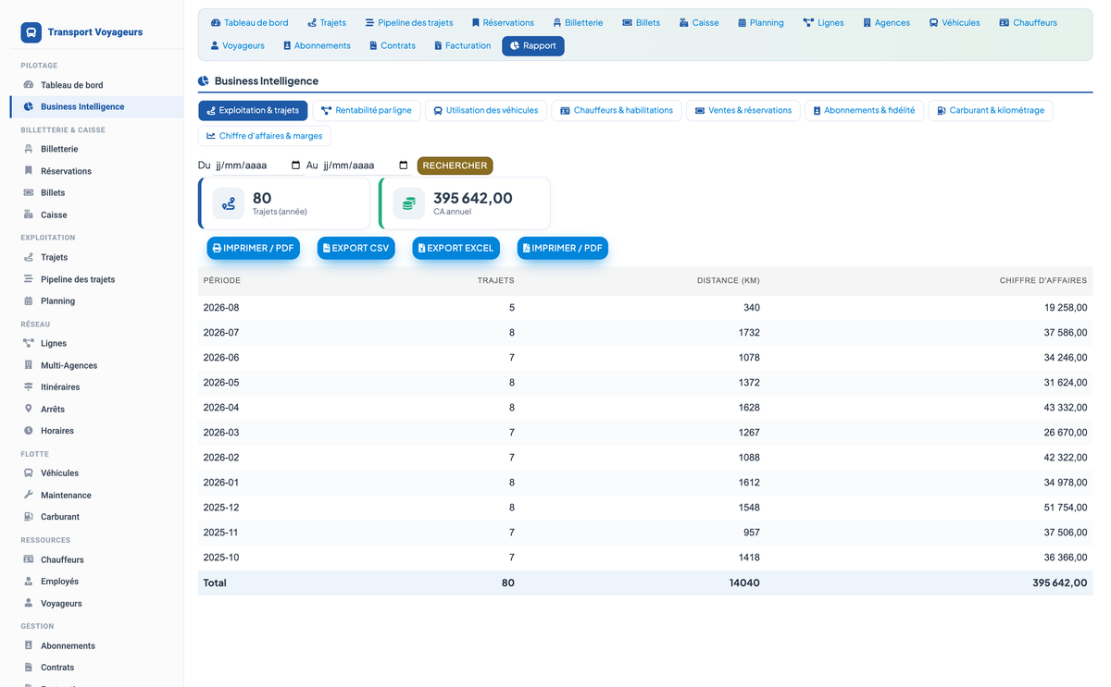Open Voyageurs in the top navigation

(x=237, y=45)
